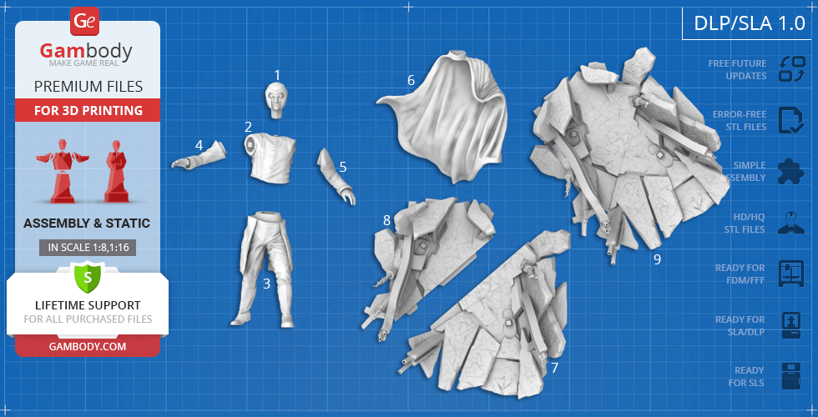Click the DLP/SLA 1.0 version label

tap(749, 23)
